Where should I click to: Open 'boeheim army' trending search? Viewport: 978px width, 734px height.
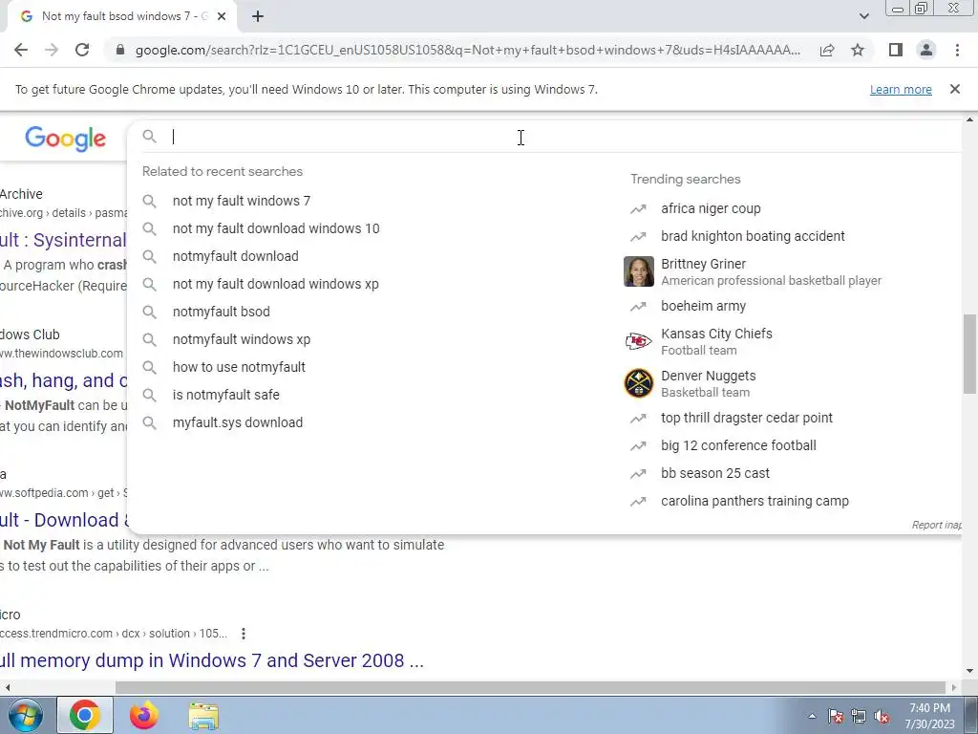703,306
